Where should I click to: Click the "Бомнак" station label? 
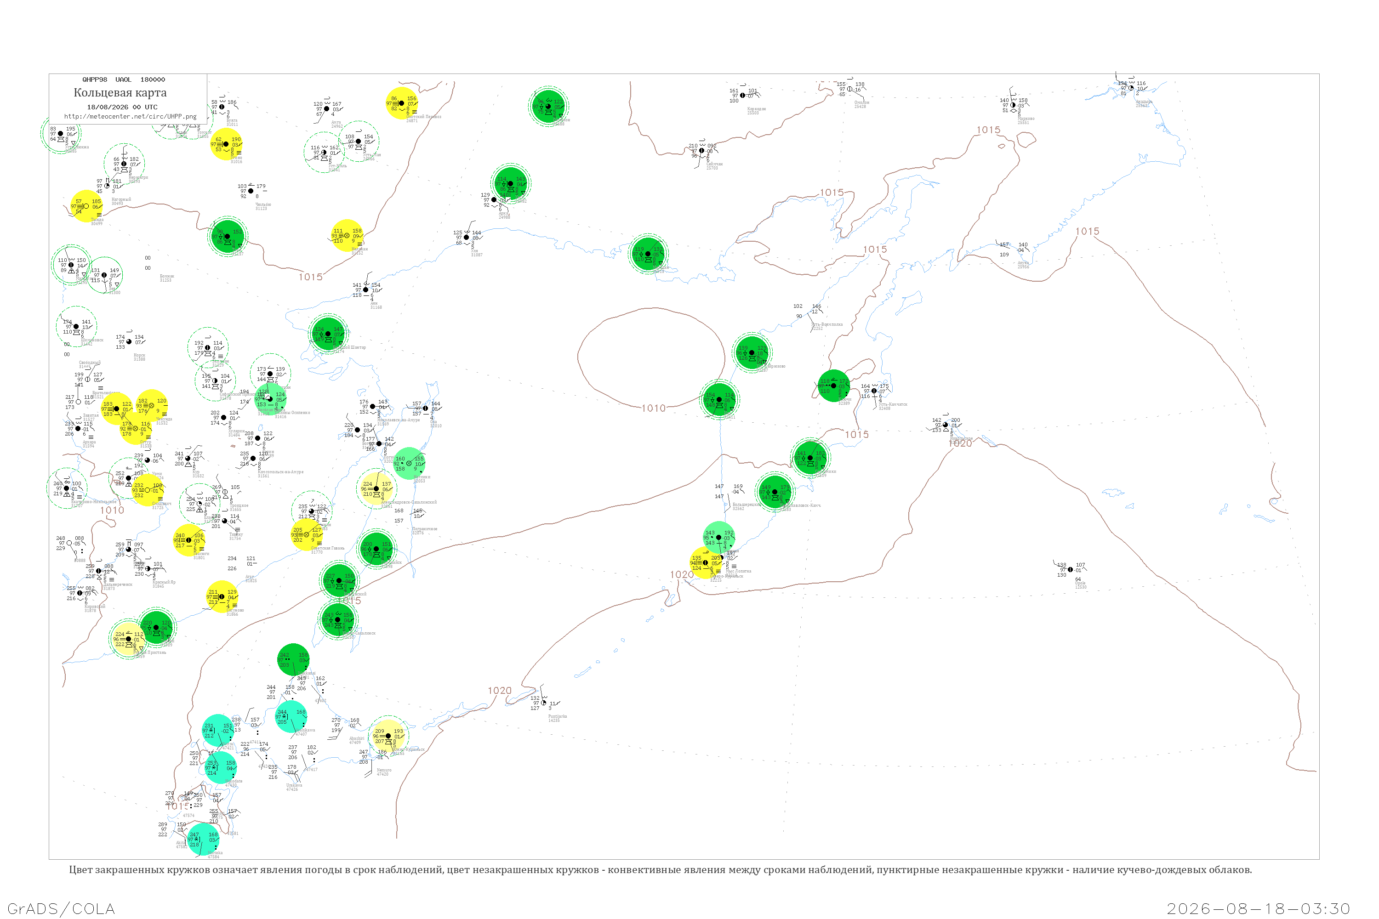coord(167,277)
